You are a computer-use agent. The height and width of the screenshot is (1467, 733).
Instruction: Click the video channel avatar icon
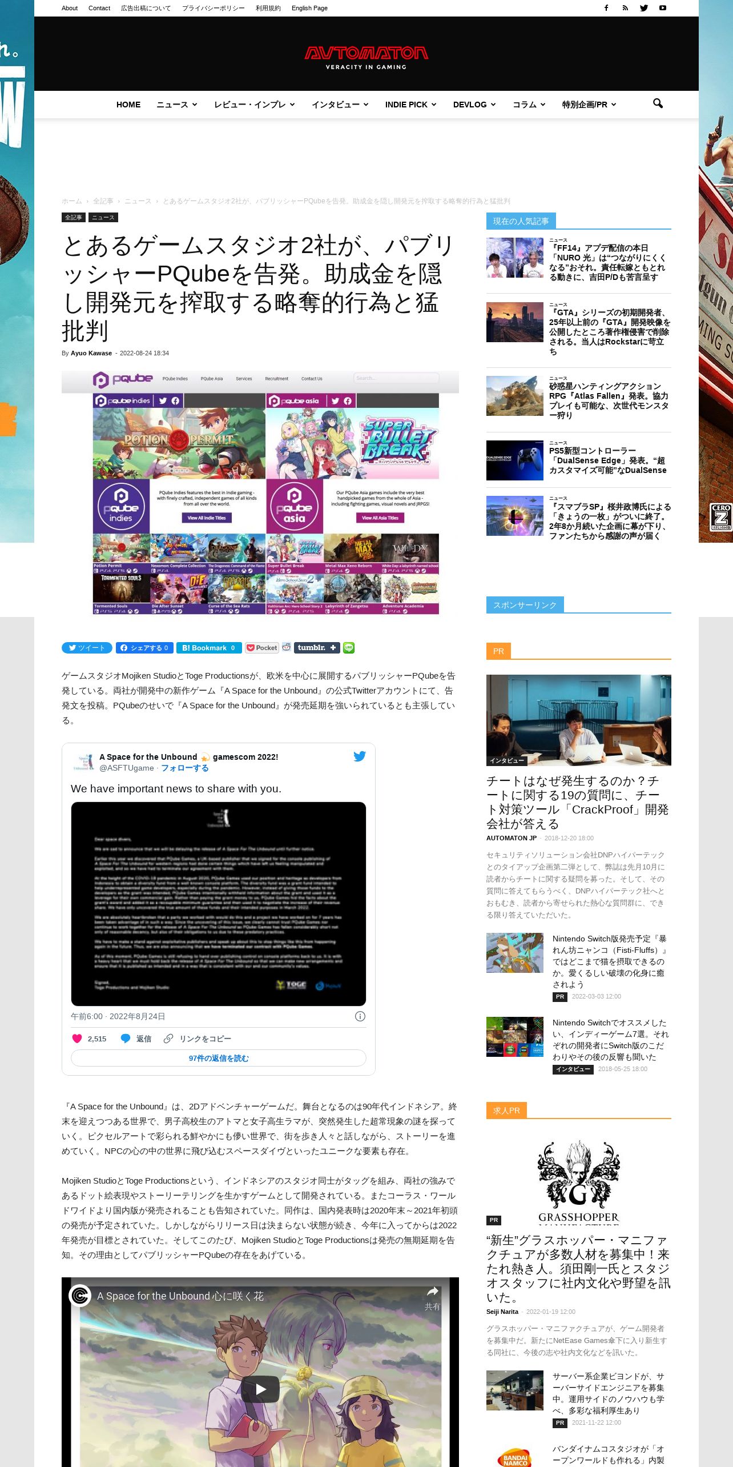click(x=80, y=1296)
